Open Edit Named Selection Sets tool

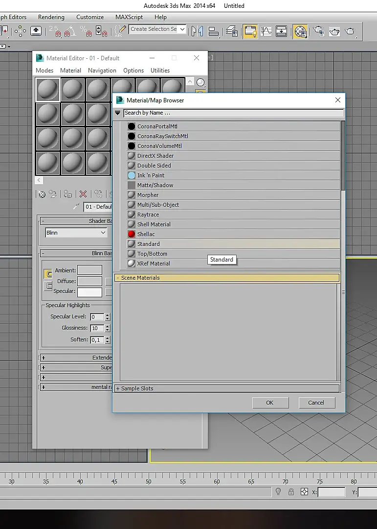120,31
